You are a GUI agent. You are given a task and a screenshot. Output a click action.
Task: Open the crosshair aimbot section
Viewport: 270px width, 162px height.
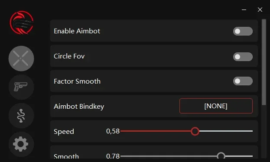[x=21, y=58]
